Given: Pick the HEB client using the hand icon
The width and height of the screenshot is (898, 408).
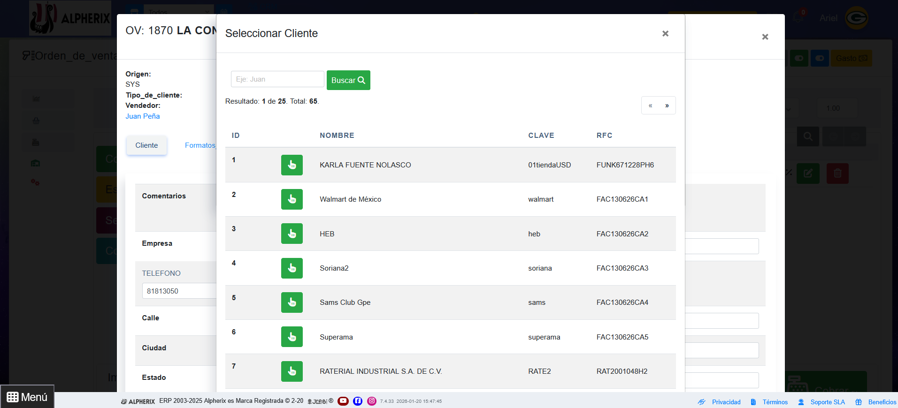Looking at the screenshot, I should [292, 234].
